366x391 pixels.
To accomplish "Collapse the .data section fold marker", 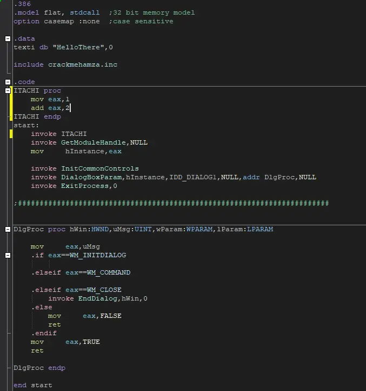I will (8, 38).
